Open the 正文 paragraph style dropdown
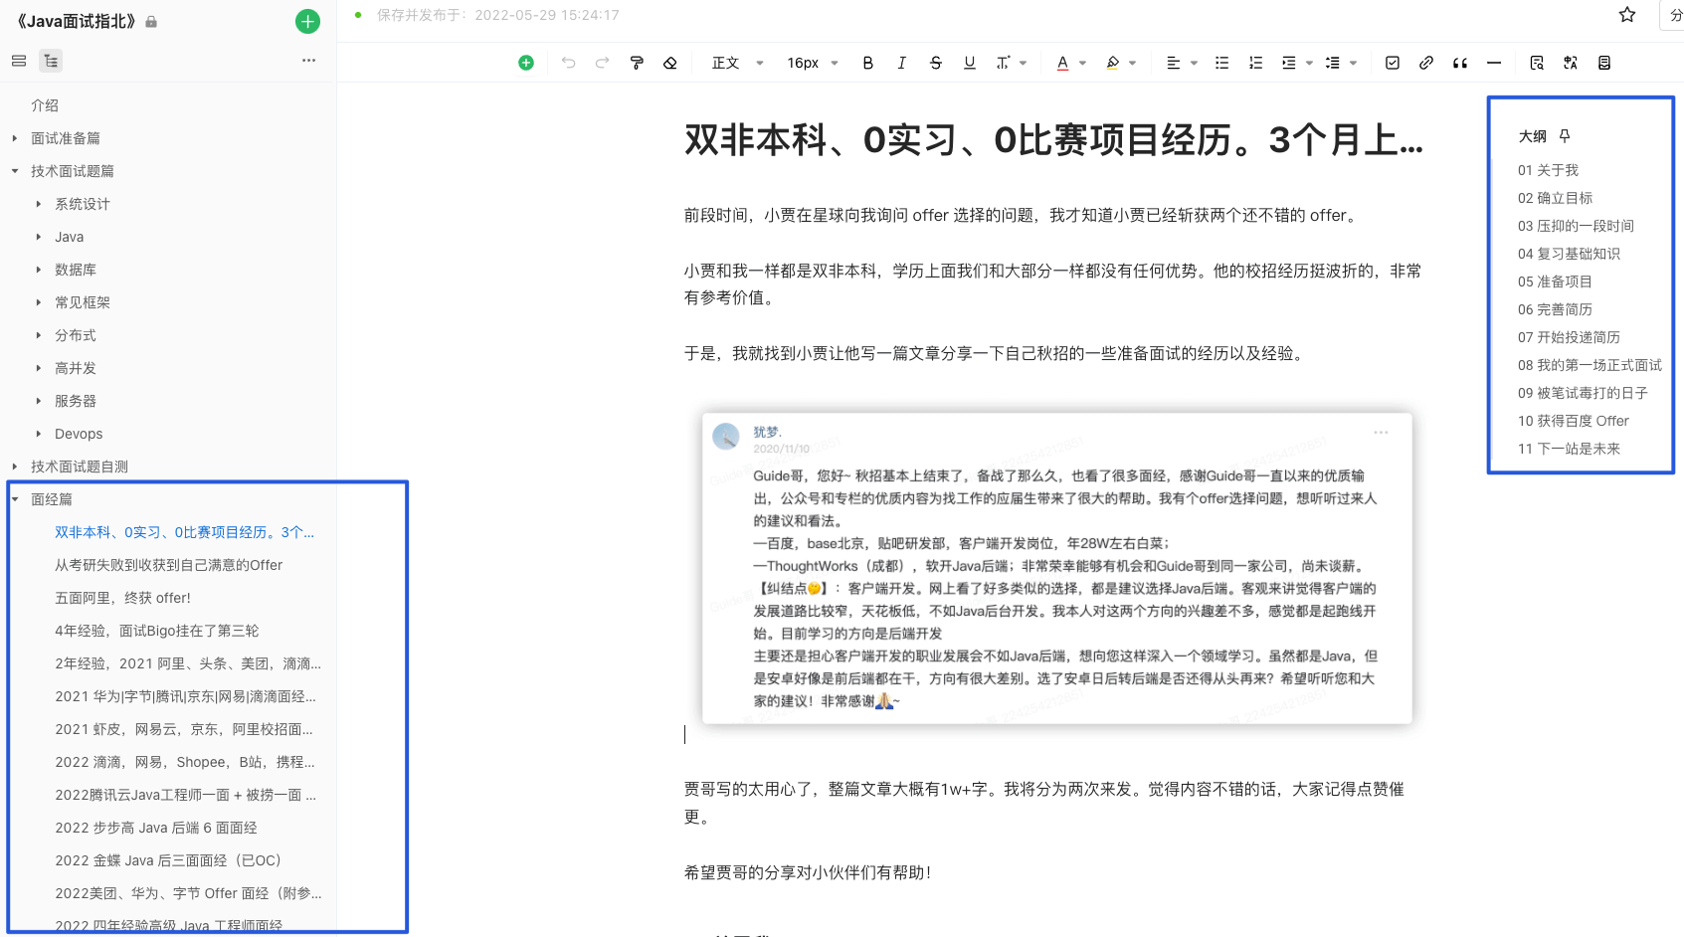 click(737, 63)
